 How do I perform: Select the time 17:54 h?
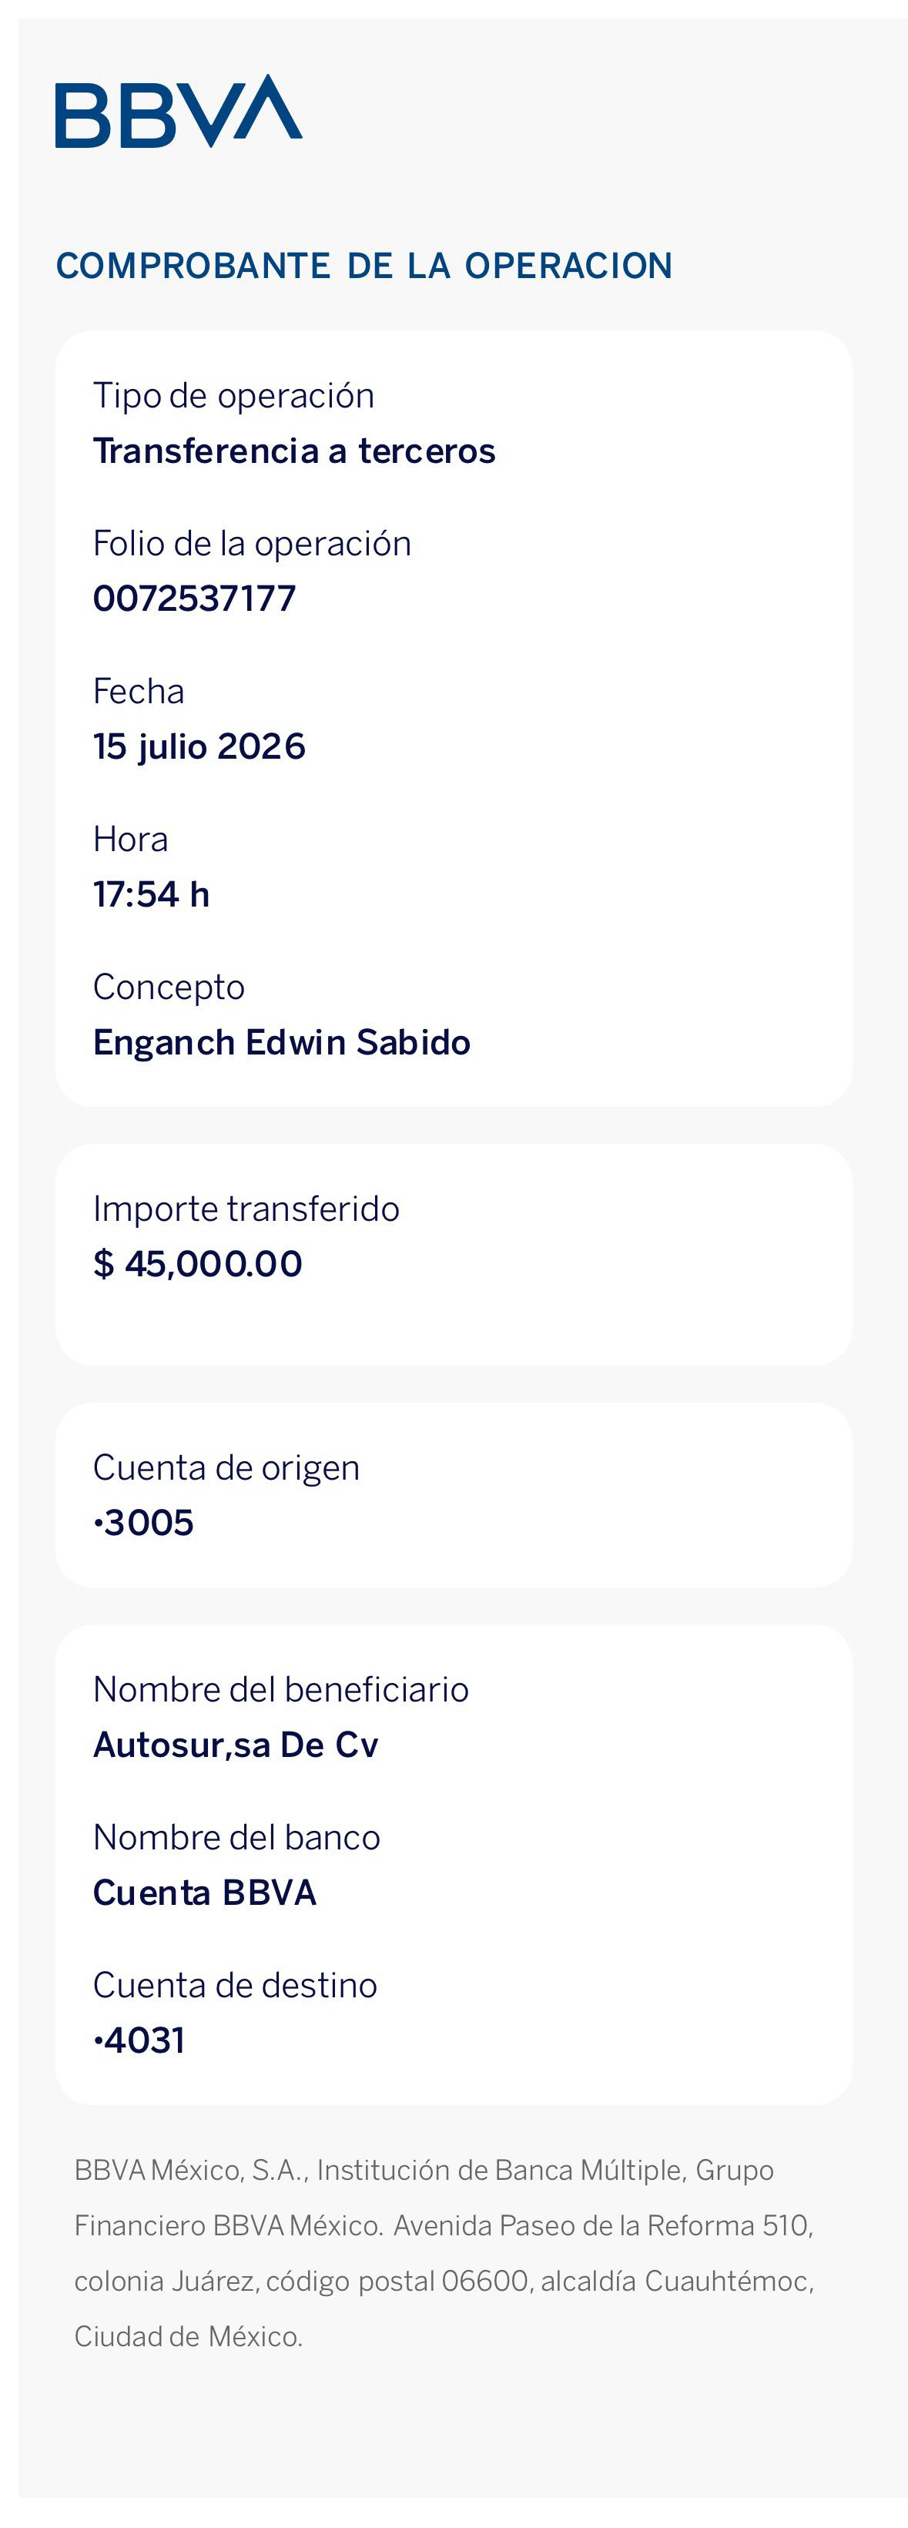tap(151, 894)
